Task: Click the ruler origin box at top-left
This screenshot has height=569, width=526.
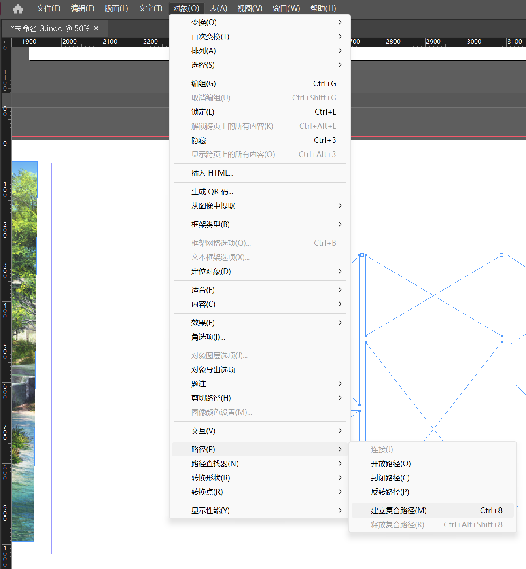Action: click(6, 42)
